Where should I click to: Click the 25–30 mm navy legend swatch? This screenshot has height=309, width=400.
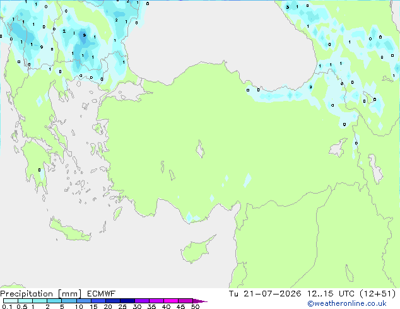point(127,301)
